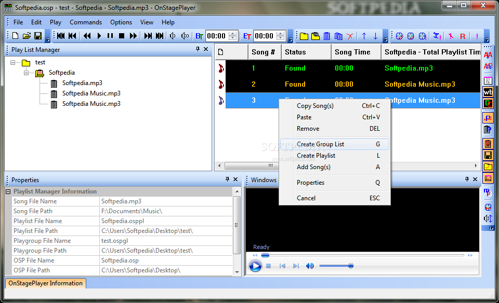Select Create Group List in context menu
Viewport: 499px width, 303px height.
click(334, 144)
